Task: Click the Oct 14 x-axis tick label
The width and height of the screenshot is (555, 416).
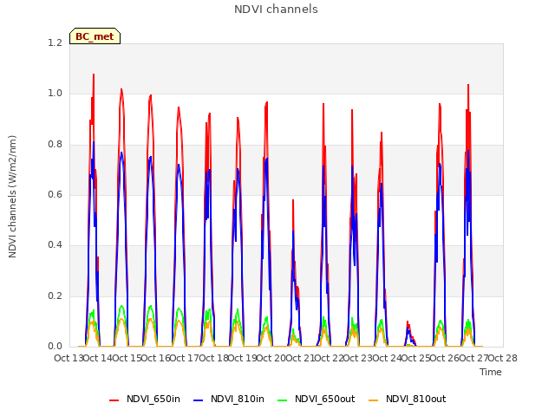Action: [x=98, y=358]
